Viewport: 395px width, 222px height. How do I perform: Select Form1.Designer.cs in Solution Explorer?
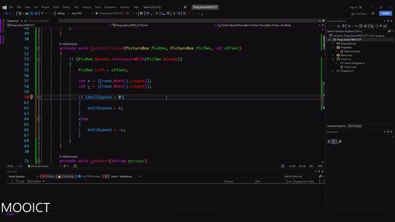click(354, 63)
